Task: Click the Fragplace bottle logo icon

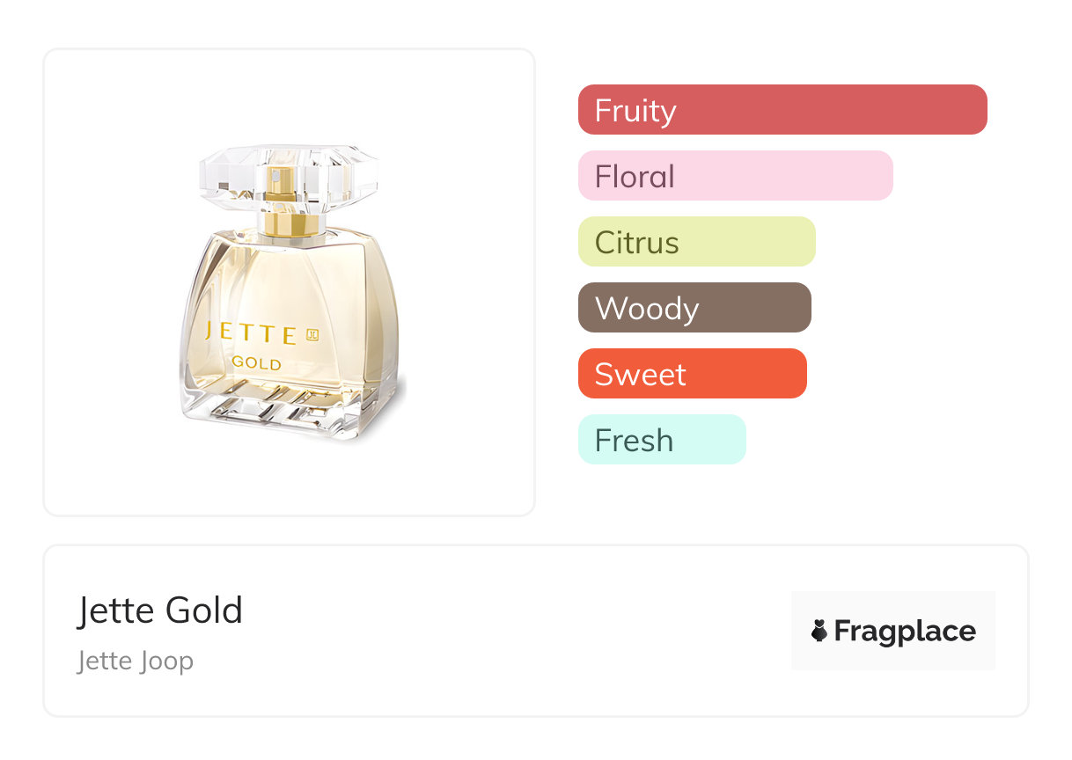Action: tap(819, 631)
